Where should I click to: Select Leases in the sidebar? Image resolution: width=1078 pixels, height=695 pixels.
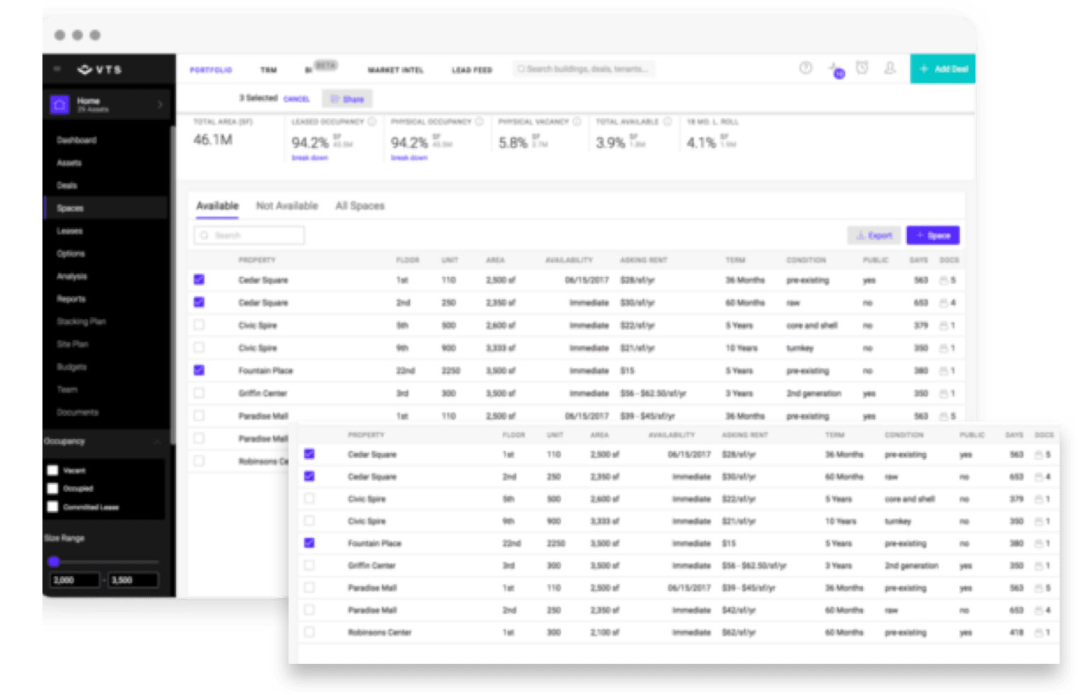click(70, 231)
